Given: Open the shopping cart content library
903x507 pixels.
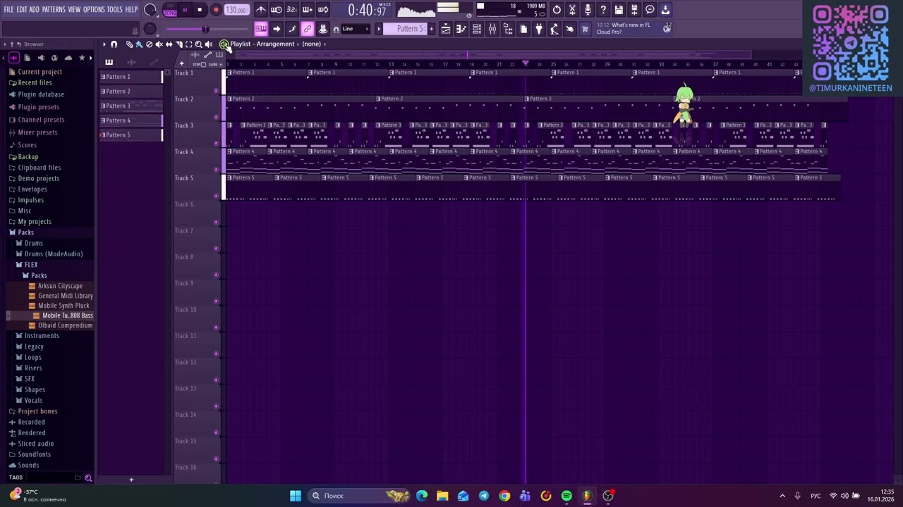Looking at the screenshot, I should [585, 29].
